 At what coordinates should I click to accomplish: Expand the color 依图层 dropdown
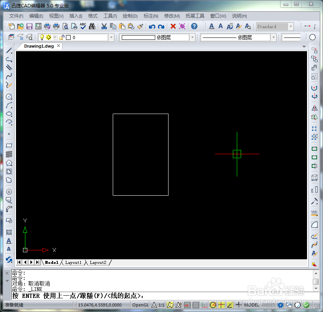[x=192, y=37]
